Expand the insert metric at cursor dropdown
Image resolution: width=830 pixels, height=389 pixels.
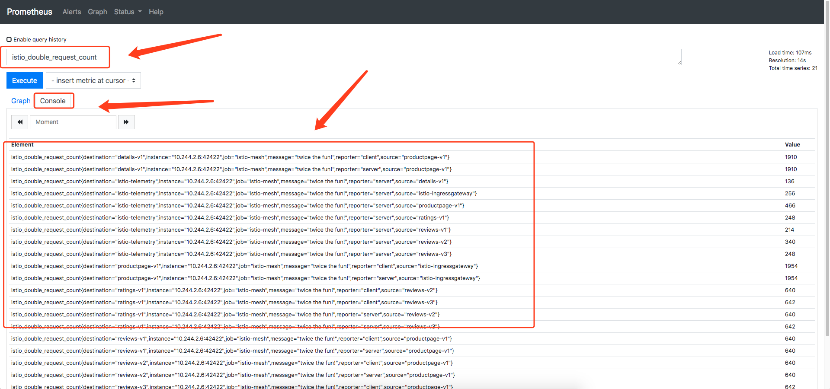pos(93,80)
